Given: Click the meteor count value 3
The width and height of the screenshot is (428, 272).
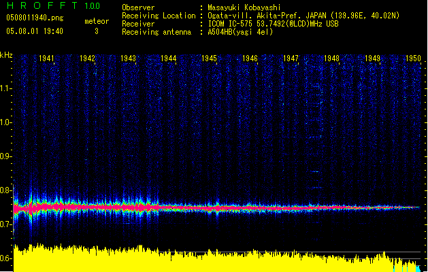Looking at the screenshot, I should click(x=97, y=31).
